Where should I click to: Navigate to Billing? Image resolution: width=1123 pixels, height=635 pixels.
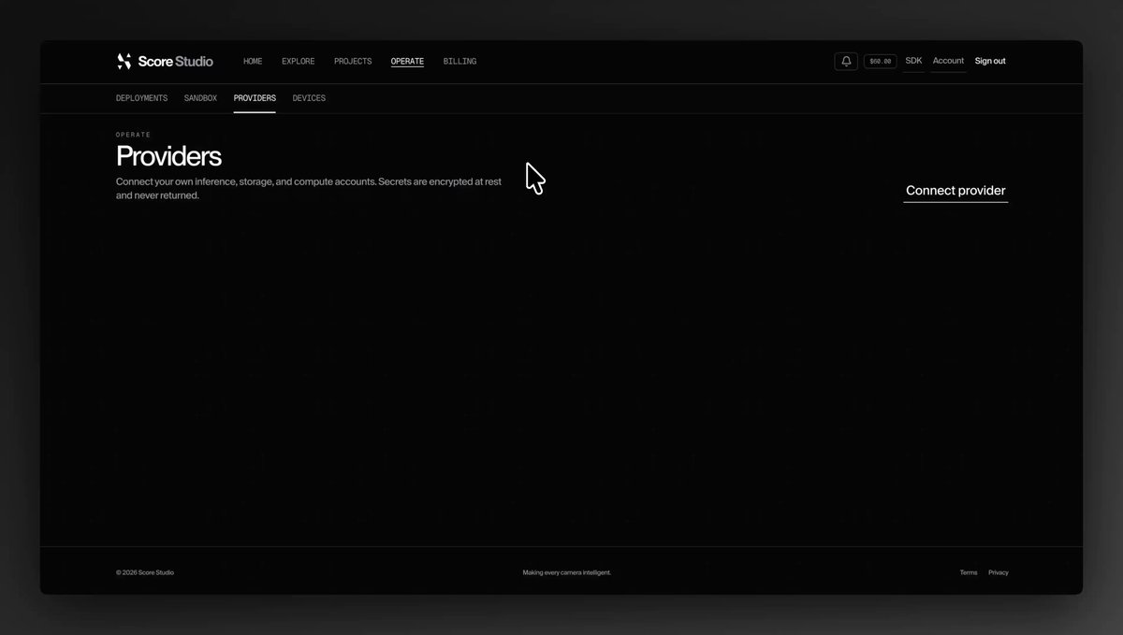coord(459,62)
